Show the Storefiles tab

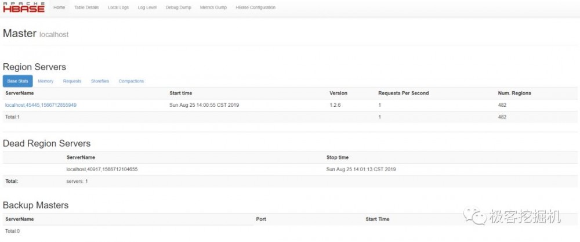(100, 81)
